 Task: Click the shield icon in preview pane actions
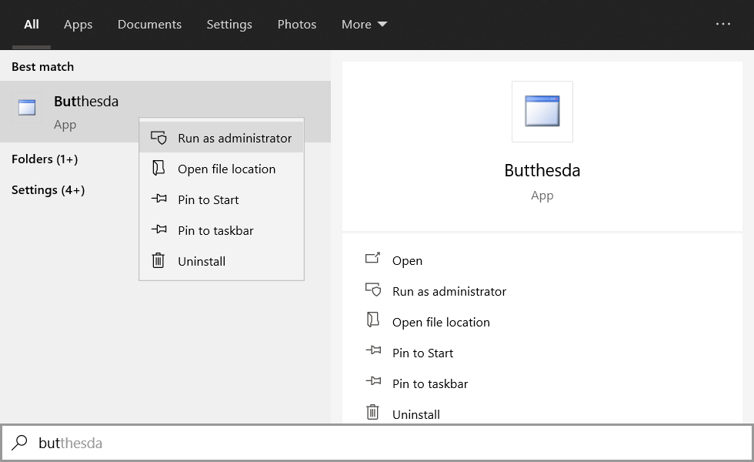tap(373, 290)
